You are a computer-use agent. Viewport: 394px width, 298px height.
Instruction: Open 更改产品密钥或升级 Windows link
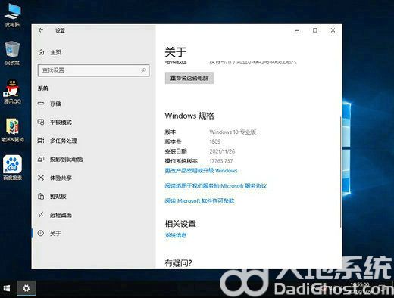(201, 171)
